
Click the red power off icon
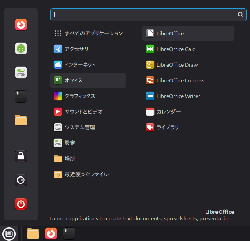(21, 204)
